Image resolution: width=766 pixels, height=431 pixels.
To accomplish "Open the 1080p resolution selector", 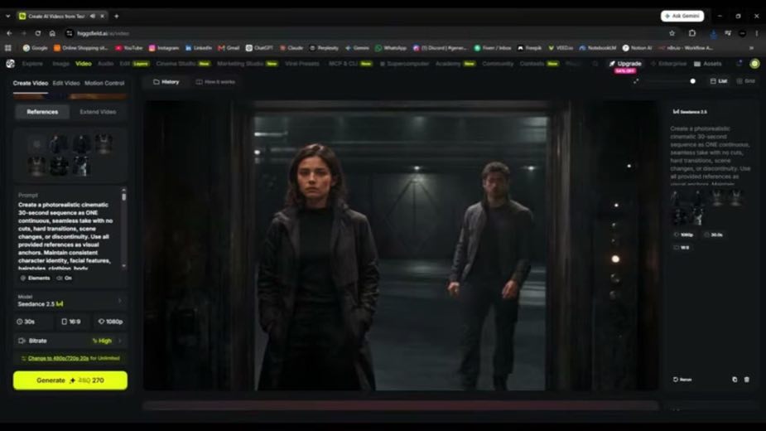I will [110, 322].
